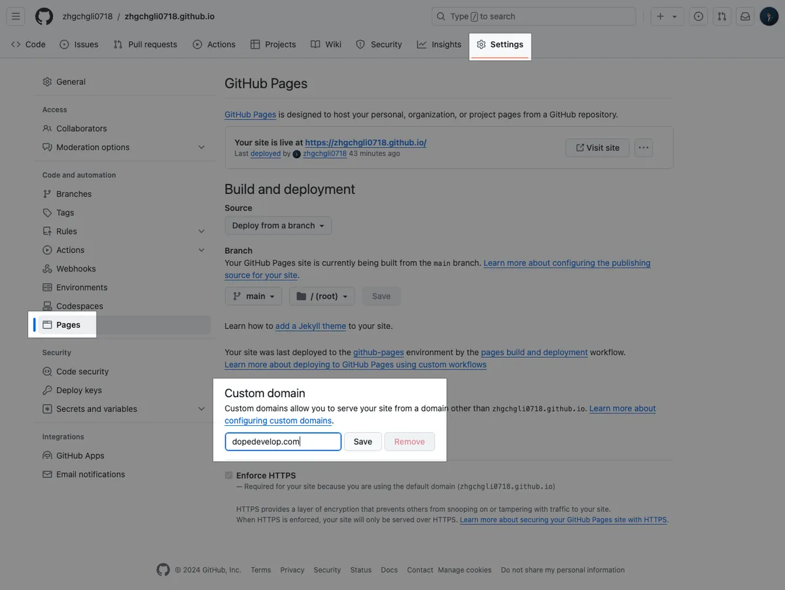Toggle the Enforce HTTPS checkbox
Viewport: 785px width, 590px height.
[228, 476]
